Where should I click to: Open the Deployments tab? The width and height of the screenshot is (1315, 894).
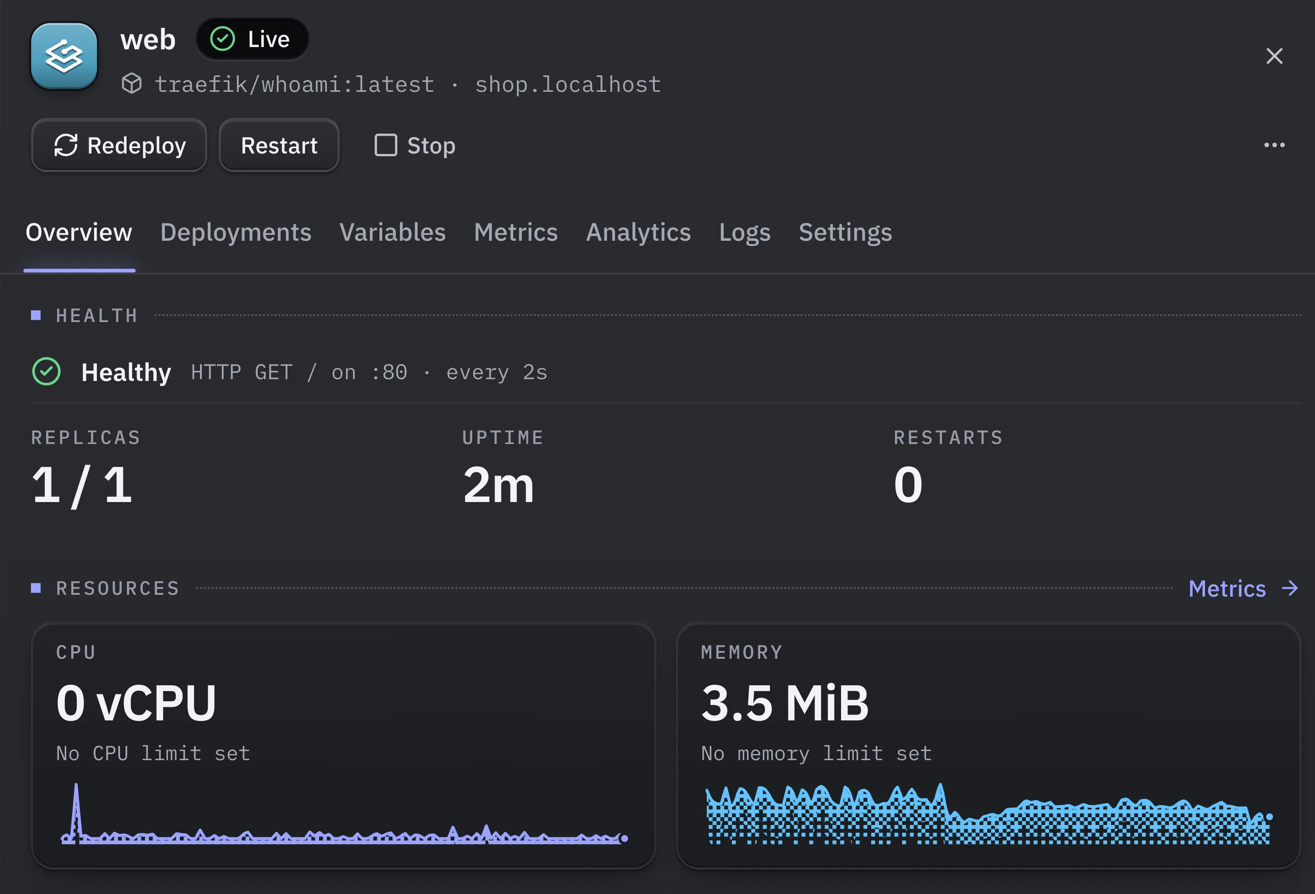pos(236,233)
